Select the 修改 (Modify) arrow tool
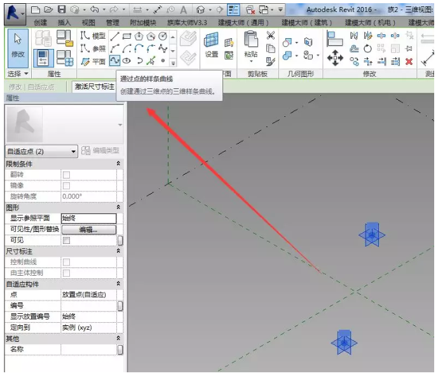This screenshot has width=438, height=378. pos(18,44)
